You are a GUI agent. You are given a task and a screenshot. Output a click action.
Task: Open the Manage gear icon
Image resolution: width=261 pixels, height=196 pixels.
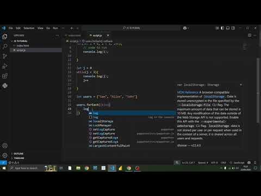coord(5,155)
